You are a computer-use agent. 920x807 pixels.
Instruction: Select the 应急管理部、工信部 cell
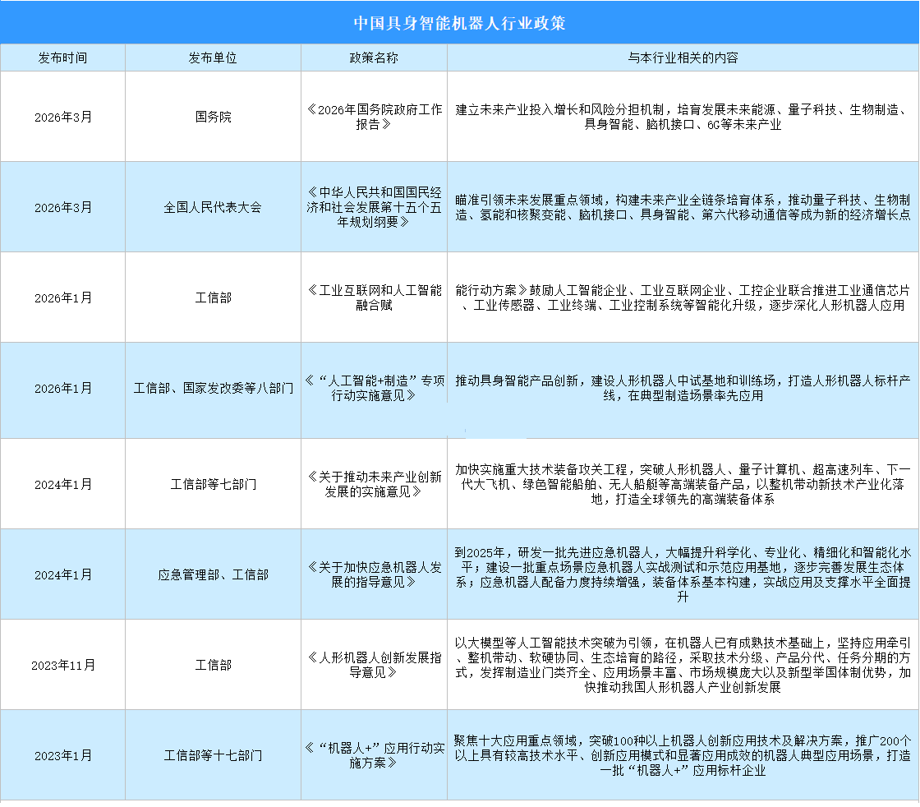213,574
